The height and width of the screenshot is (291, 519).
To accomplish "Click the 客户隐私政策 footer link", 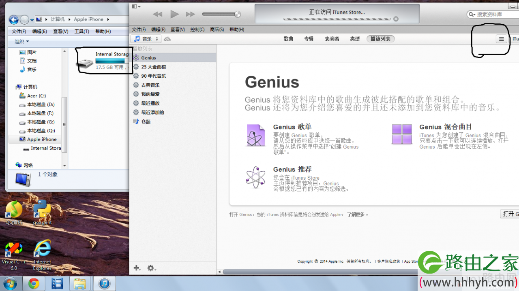I will click(388, 261).
